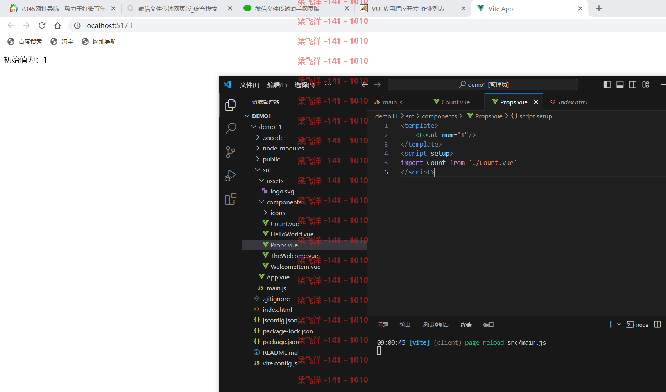Close the Vite App browser tab
The height and width of the screenshot is (392, 666).
580,8
